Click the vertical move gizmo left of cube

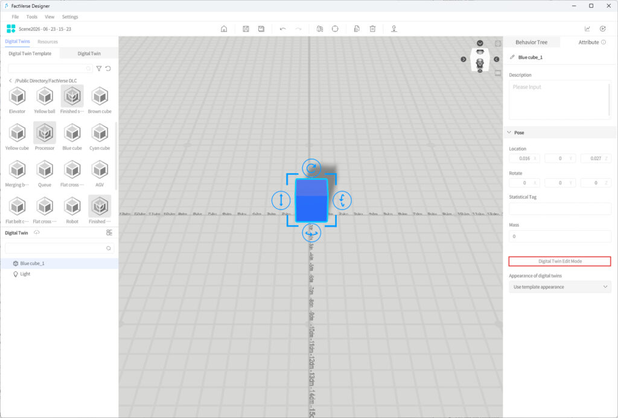281,200
